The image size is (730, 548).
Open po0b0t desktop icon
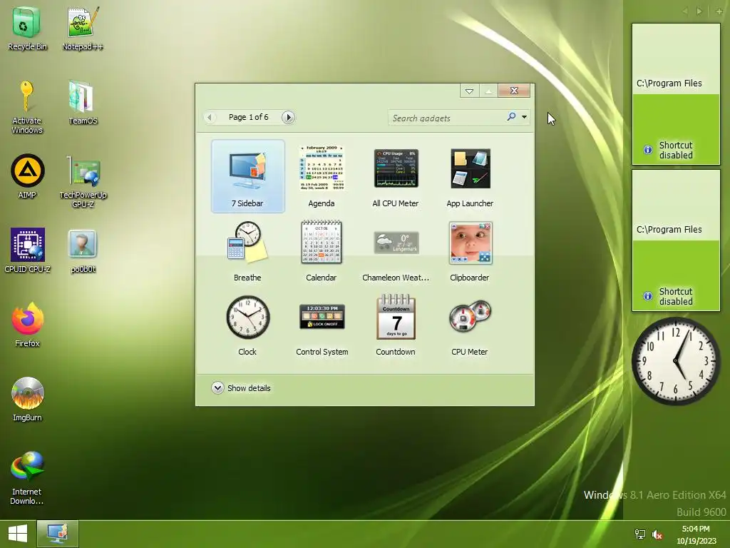click(83, 250)
